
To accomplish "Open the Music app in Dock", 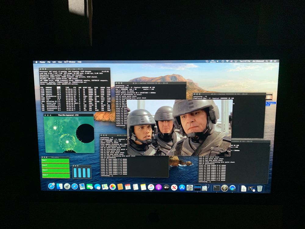I will coord(151,187).
